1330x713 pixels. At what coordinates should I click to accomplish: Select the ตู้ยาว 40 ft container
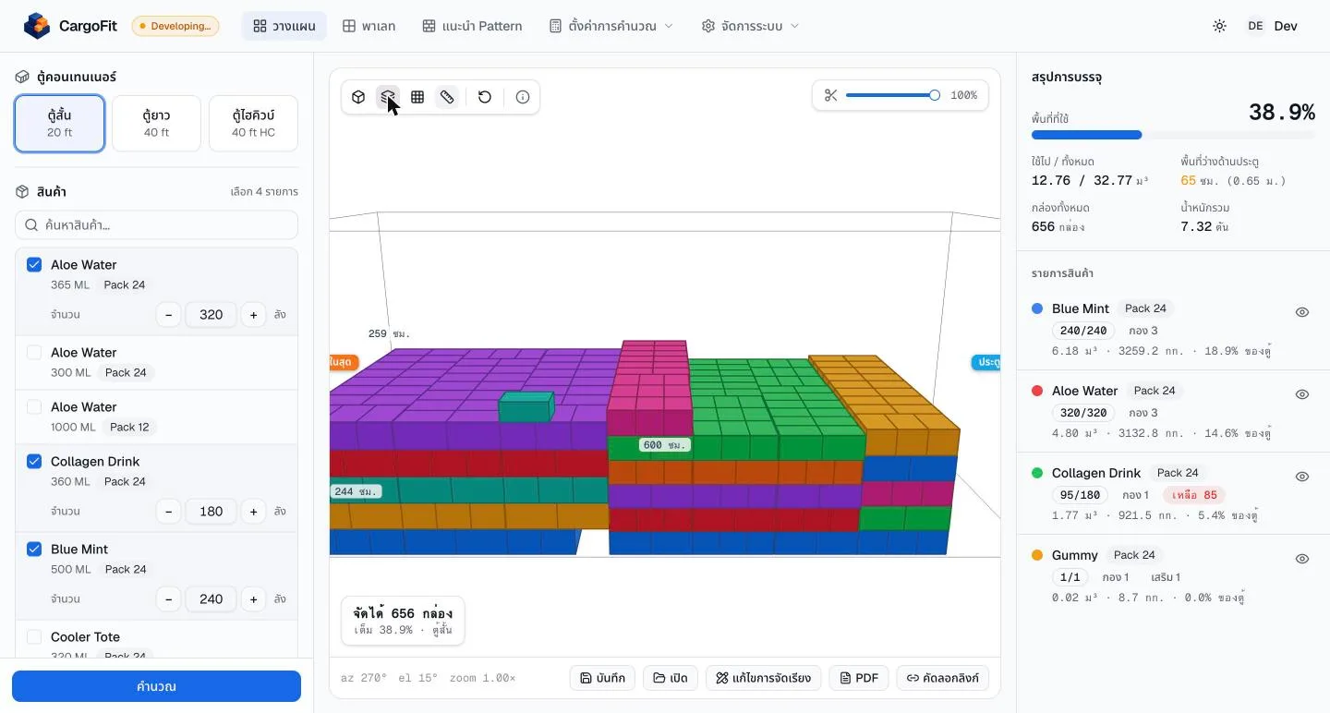tap(156, 124)
